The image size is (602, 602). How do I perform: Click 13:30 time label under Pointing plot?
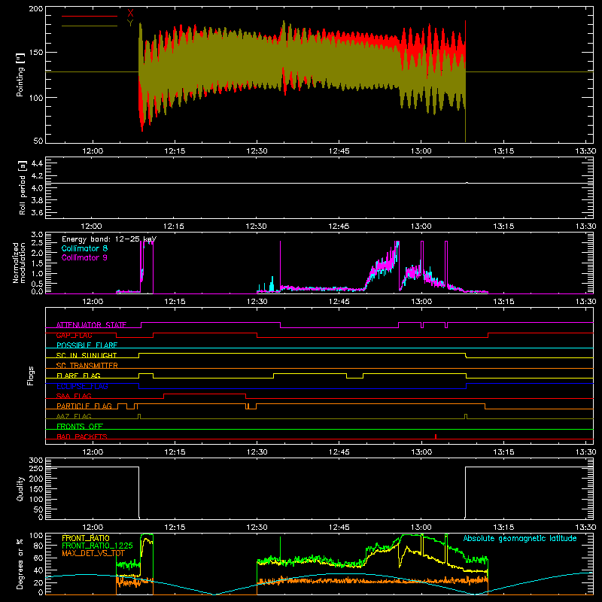pyautogui.click(x=586, y=151)
